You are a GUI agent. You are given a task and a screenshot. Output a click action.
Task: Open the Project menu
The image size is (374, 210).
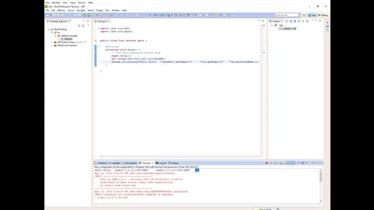99,10
